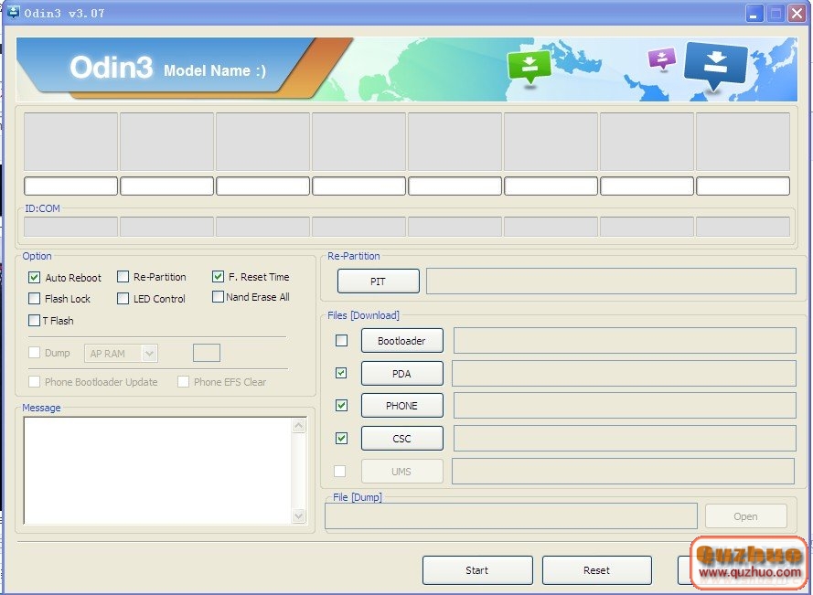Click the first white status field under progress boxes
813x595 pixels.
70,186
